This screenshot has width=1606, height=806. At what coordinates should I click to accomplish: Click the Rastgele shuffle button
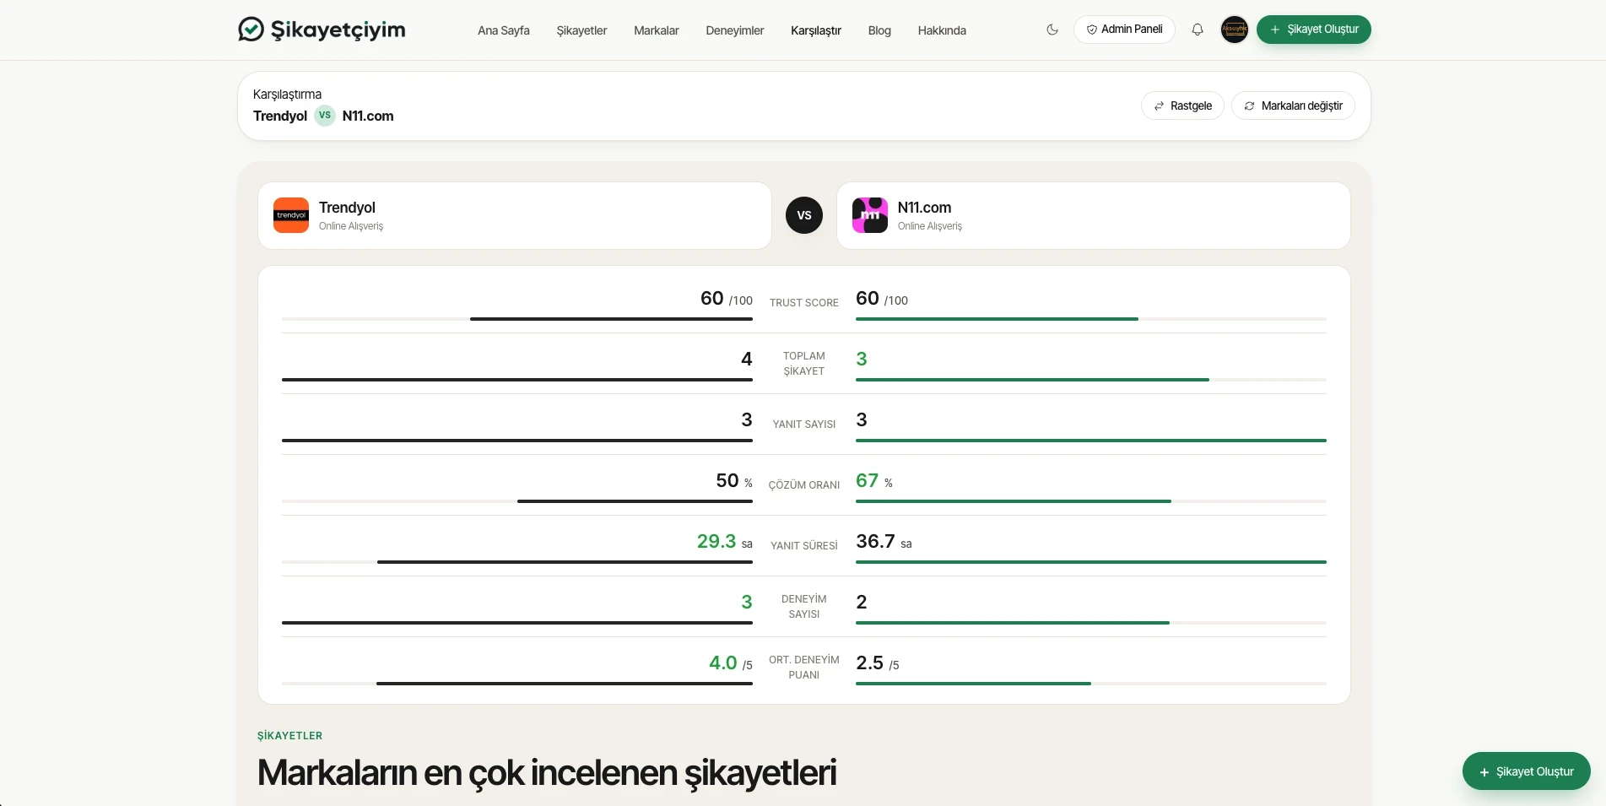[x=1182, y=105]
